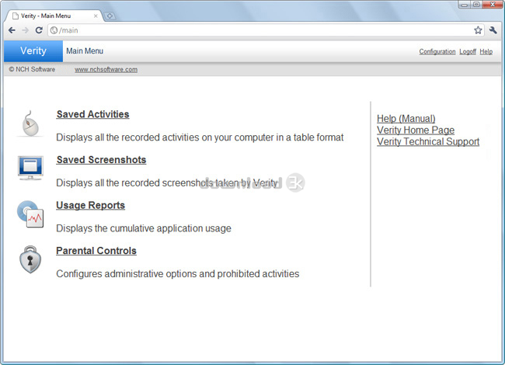Open the Help (Manual) link

tap(406, 119)
